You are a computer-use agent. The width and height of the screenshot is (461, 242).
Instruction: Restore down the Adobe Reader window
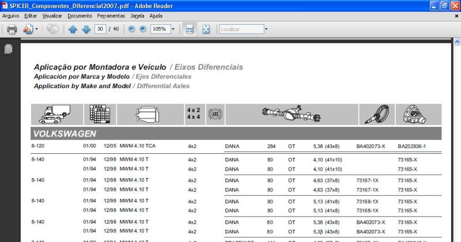[x=444, y=6]
